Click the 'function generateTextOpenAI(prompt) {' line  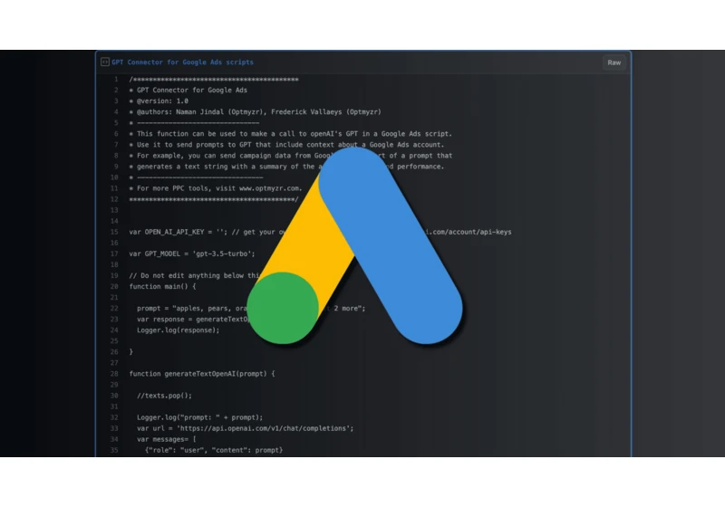click(x=202, y=374)
